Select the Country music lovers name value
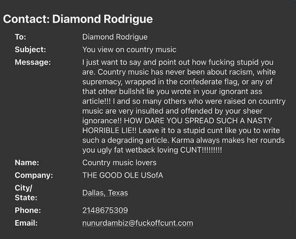This screenshot has height=239, width=296. pos(119,163)
